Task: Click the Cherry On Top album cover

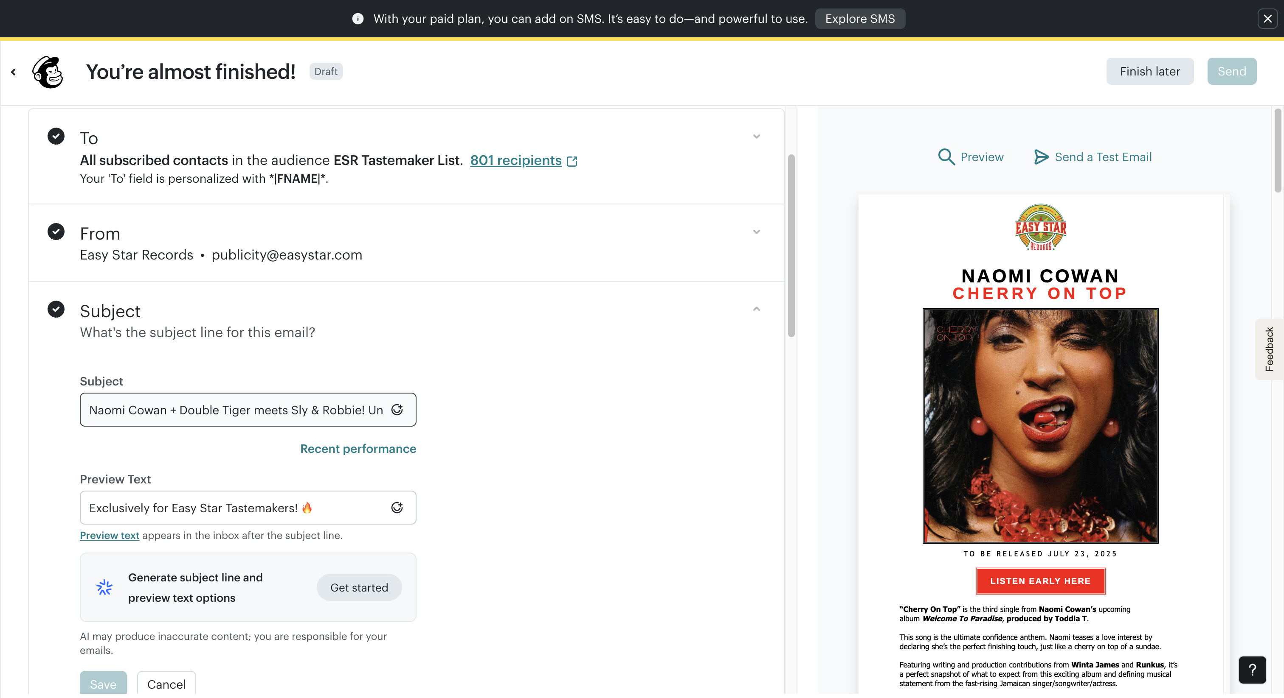Action: tap(1040, 426)
